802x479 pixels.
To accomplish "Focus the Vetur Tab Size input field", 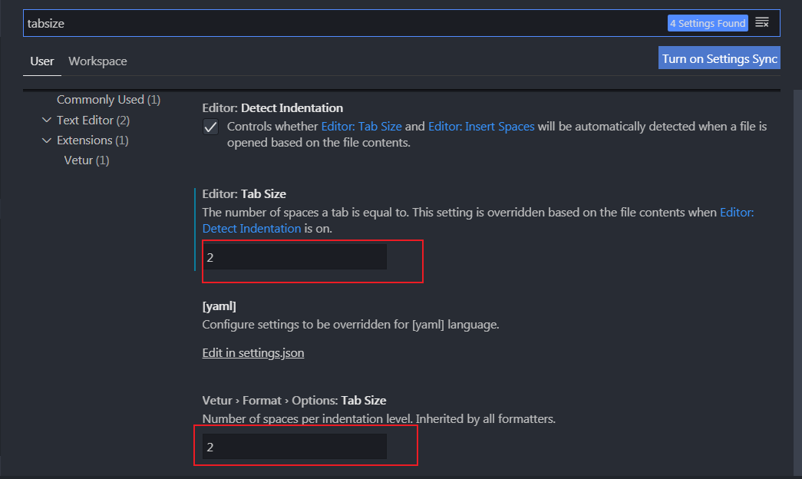I will (295, 447).
